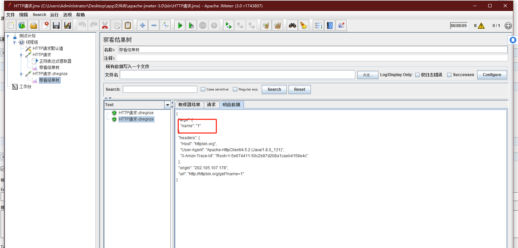Screen dimensions: 518x248
Task: Select the 响应数据 tab
Action: coord(232,105)
